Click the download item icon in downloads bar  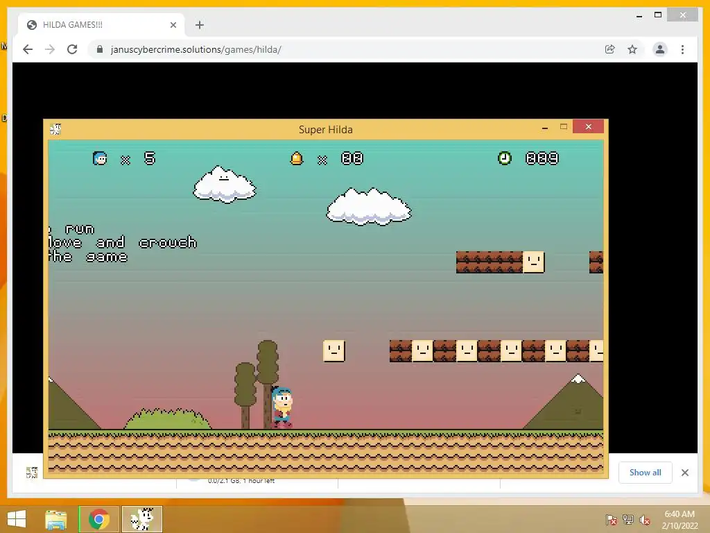tap(32, 472)
